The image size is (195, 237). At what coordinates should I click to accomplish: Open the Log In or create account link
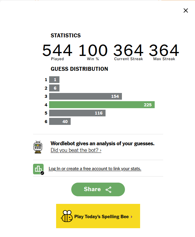coord(95,169)
